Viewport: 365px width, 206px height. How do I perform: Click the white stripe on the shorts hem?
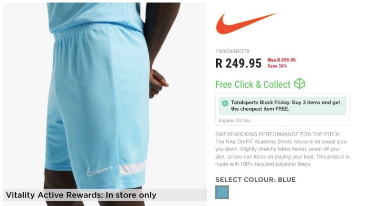click(x=133, y=169)
